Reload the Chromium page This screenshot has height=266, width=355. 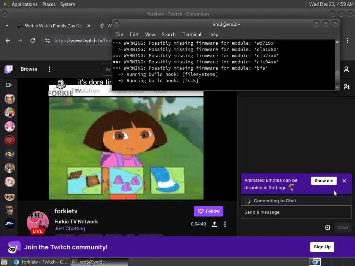33,41
